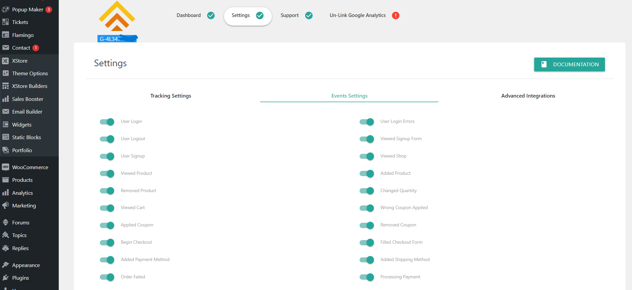
Task: Toggle Added Shipping Method switch
Action: point(367,260)
